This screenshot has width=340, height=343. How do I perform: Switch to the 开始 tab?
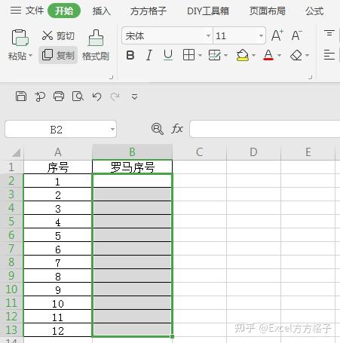(x=64, y=11)
